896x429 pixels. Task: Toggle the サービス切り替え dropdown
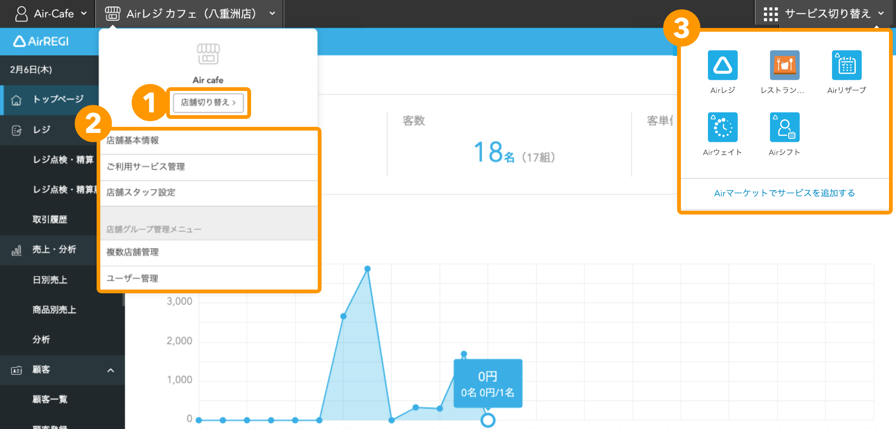881,14
